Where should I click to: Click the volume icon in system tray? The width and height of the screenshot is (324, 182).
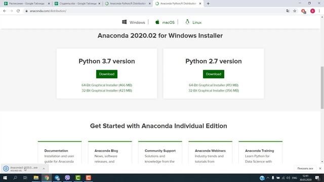pos(288,178)
